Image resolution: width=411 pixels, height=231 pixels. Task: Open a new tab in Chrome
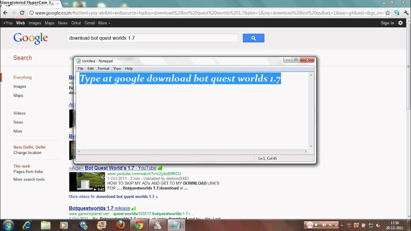pyautogui.click(x=66, y=4)
